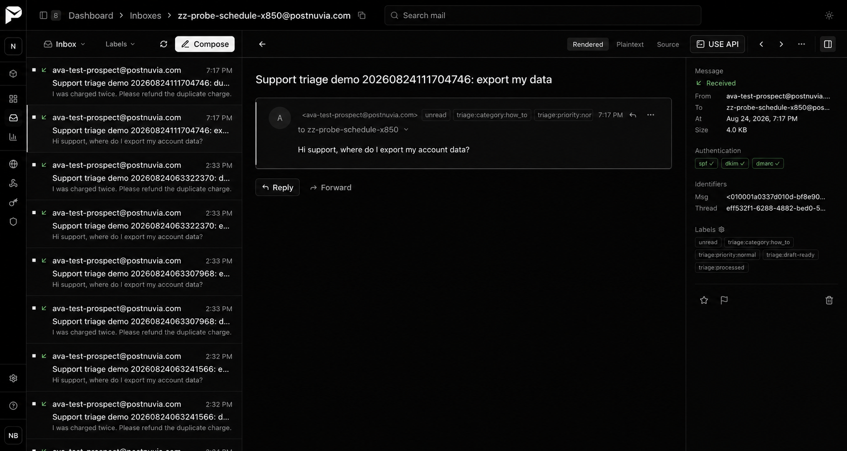
Task: Flag the open message
Action: [724, 300]
